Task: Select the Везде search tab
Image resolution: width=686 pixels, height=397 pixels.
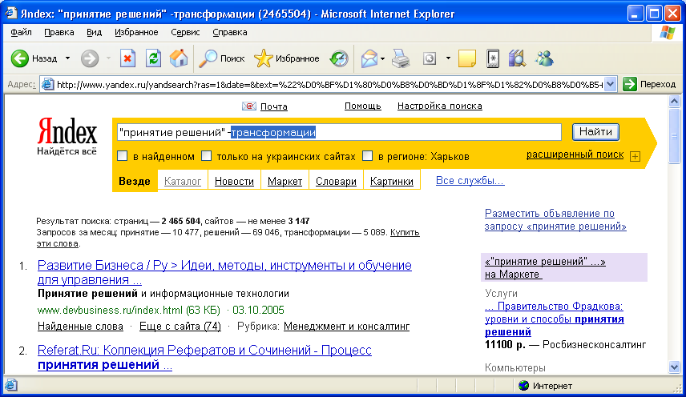Action: coord(135,181)
